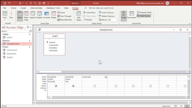Toggle the Table Names row
This screenshot has height=108, width=192.
point(144,16)
